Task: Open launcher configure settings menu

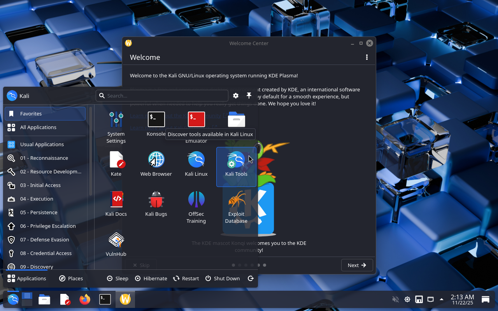Action: (x=236, y=96)
